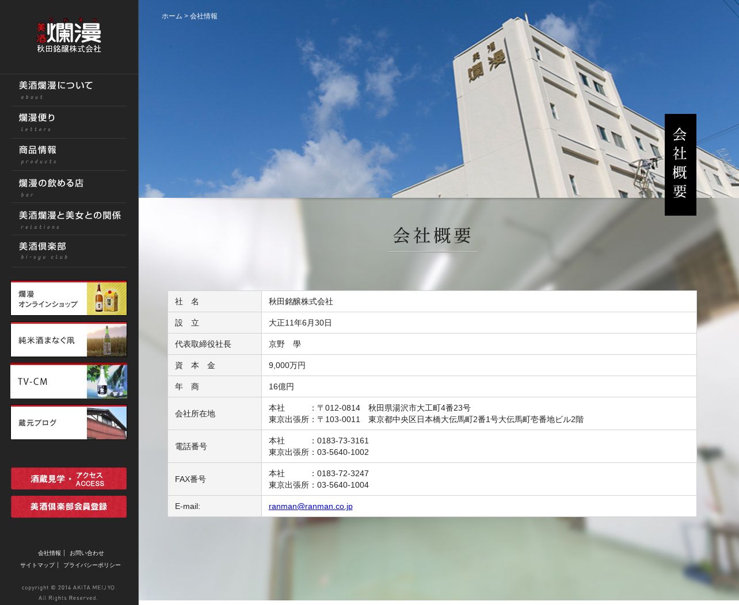Open the TV-CM banner
This screenshot has width=739, height=605.
point(68,381)
